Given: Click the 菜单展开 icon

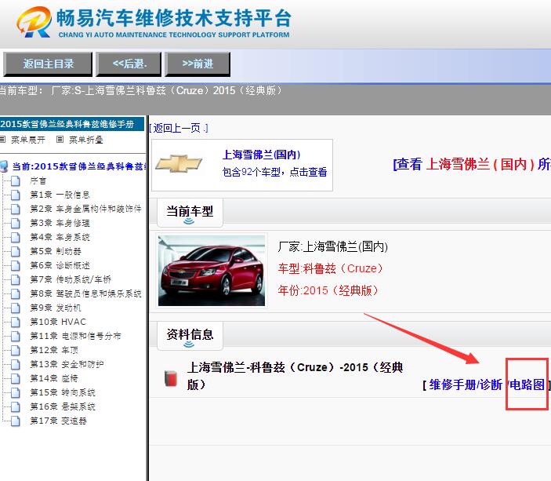Looking at the screenshot, I should coord(3,140).
